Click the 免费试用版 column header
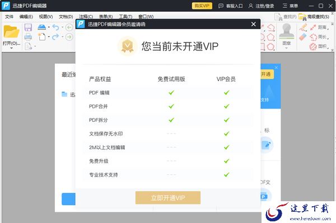This screenshot has height=223, width=336. pos(171,79)
